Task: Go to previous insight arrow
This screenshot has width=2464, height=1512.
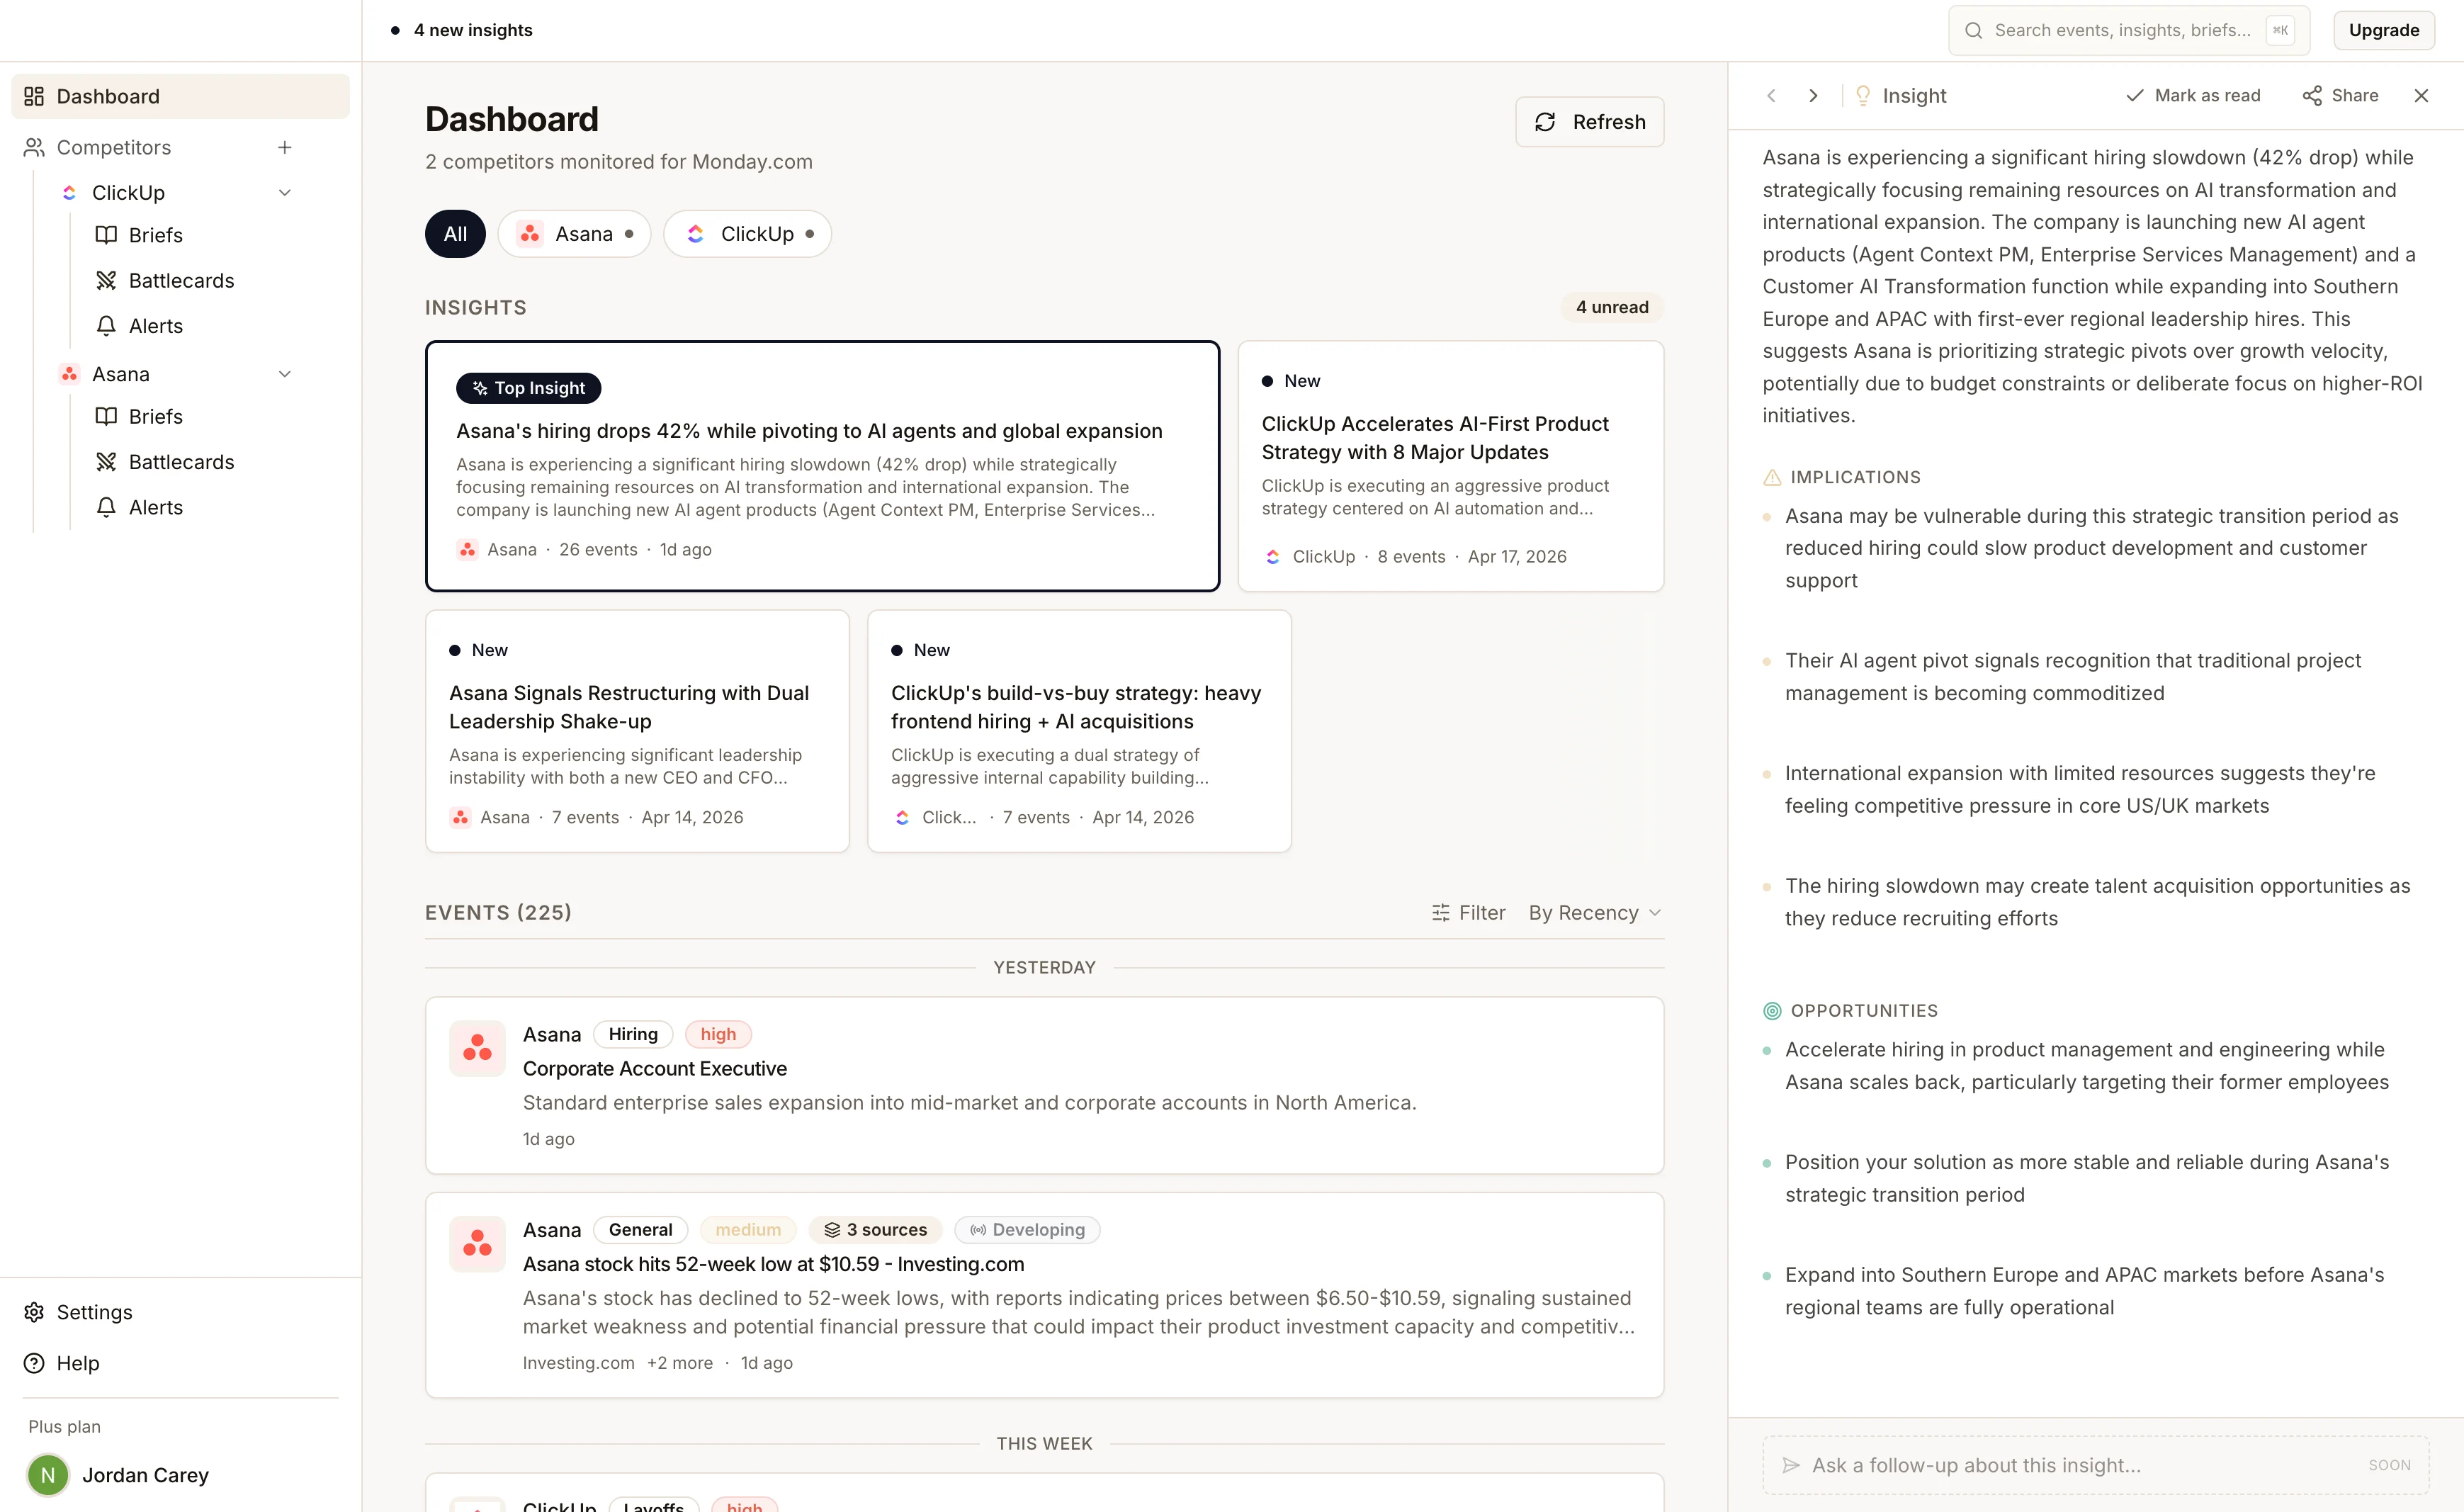Action: click(x=1771, y=95)
